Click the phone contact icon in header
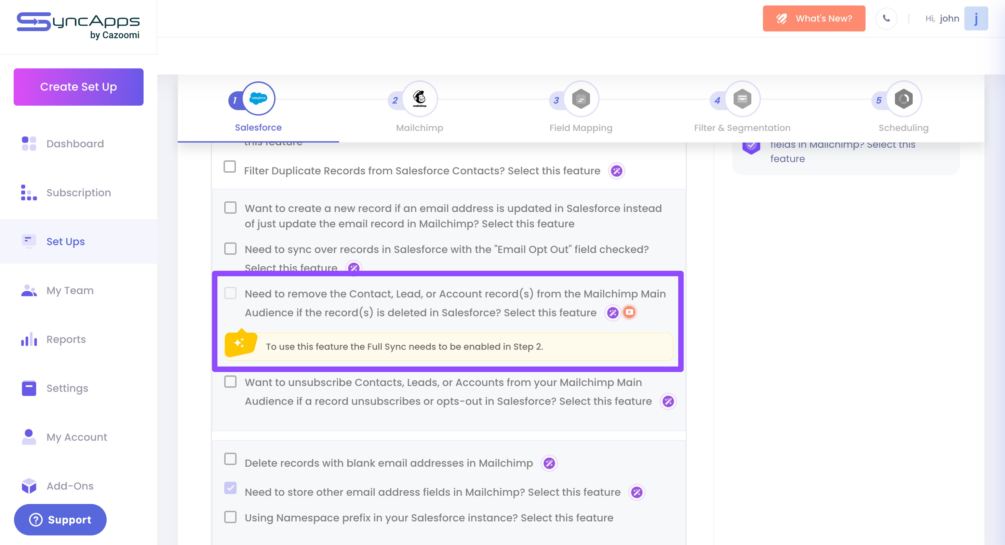This screenshot has height=545, width=1005. (x=886, y=19)
